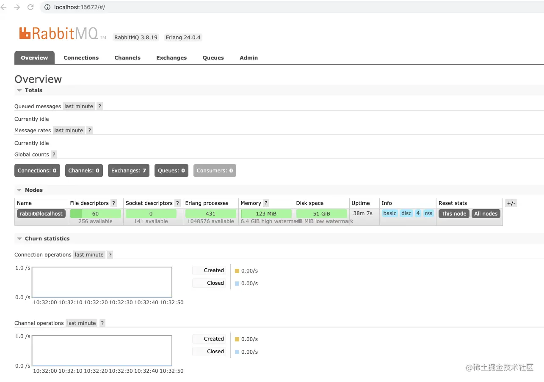The height and width of the screenshot is (382, 544).
Task: Click the browser address bar URL
Action: (x=80, y=7)
